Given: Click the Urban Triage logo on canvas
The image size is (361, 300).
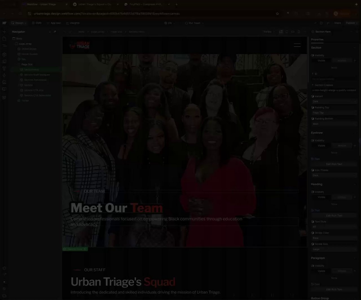Looking at the screenshot, I should 80,45.
